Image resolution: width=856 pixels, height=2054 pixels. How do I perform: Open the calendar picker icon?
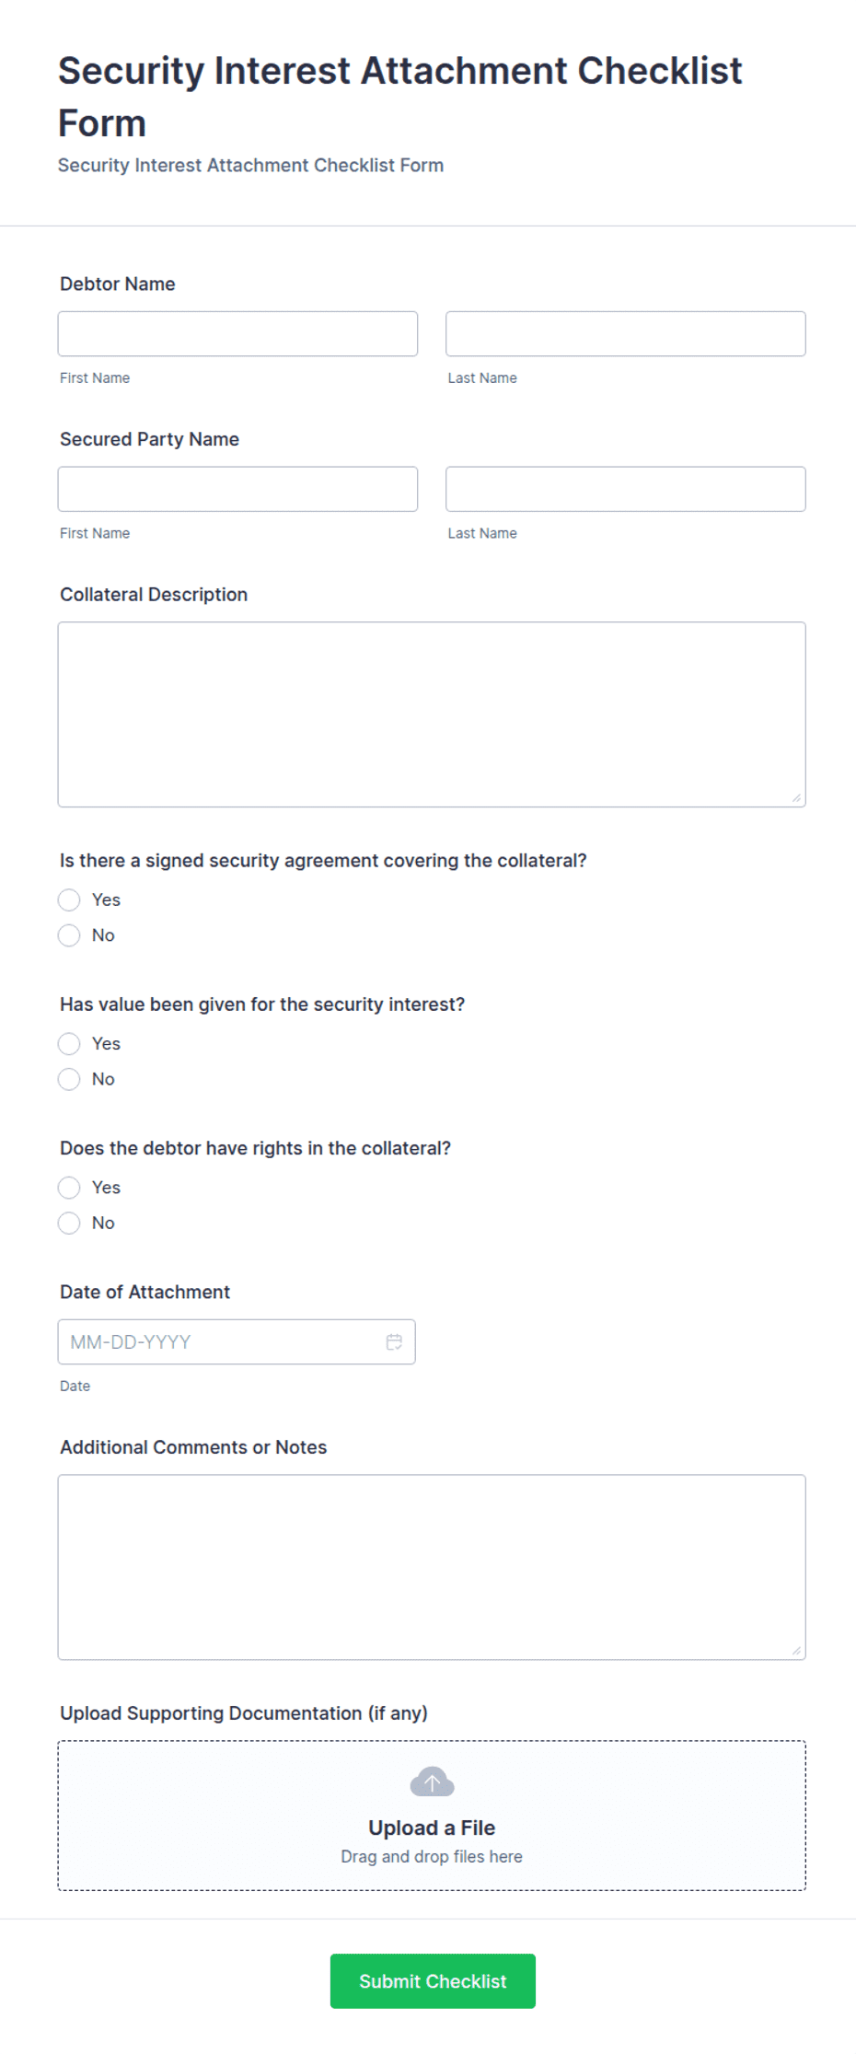click(394, 1341)
